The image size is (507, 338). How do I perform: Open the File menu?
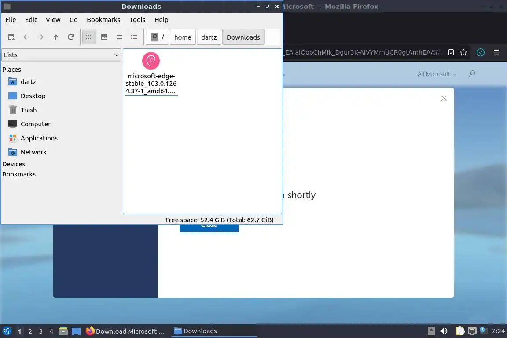coord(11,20)
